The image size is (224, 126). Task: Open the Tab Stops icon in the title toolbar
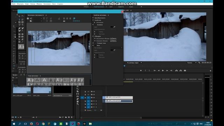pos(64,21)
